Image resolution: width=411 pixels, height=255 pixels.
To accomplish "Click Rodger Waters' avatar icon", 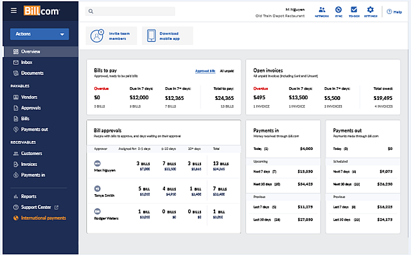I will [97, 211].
